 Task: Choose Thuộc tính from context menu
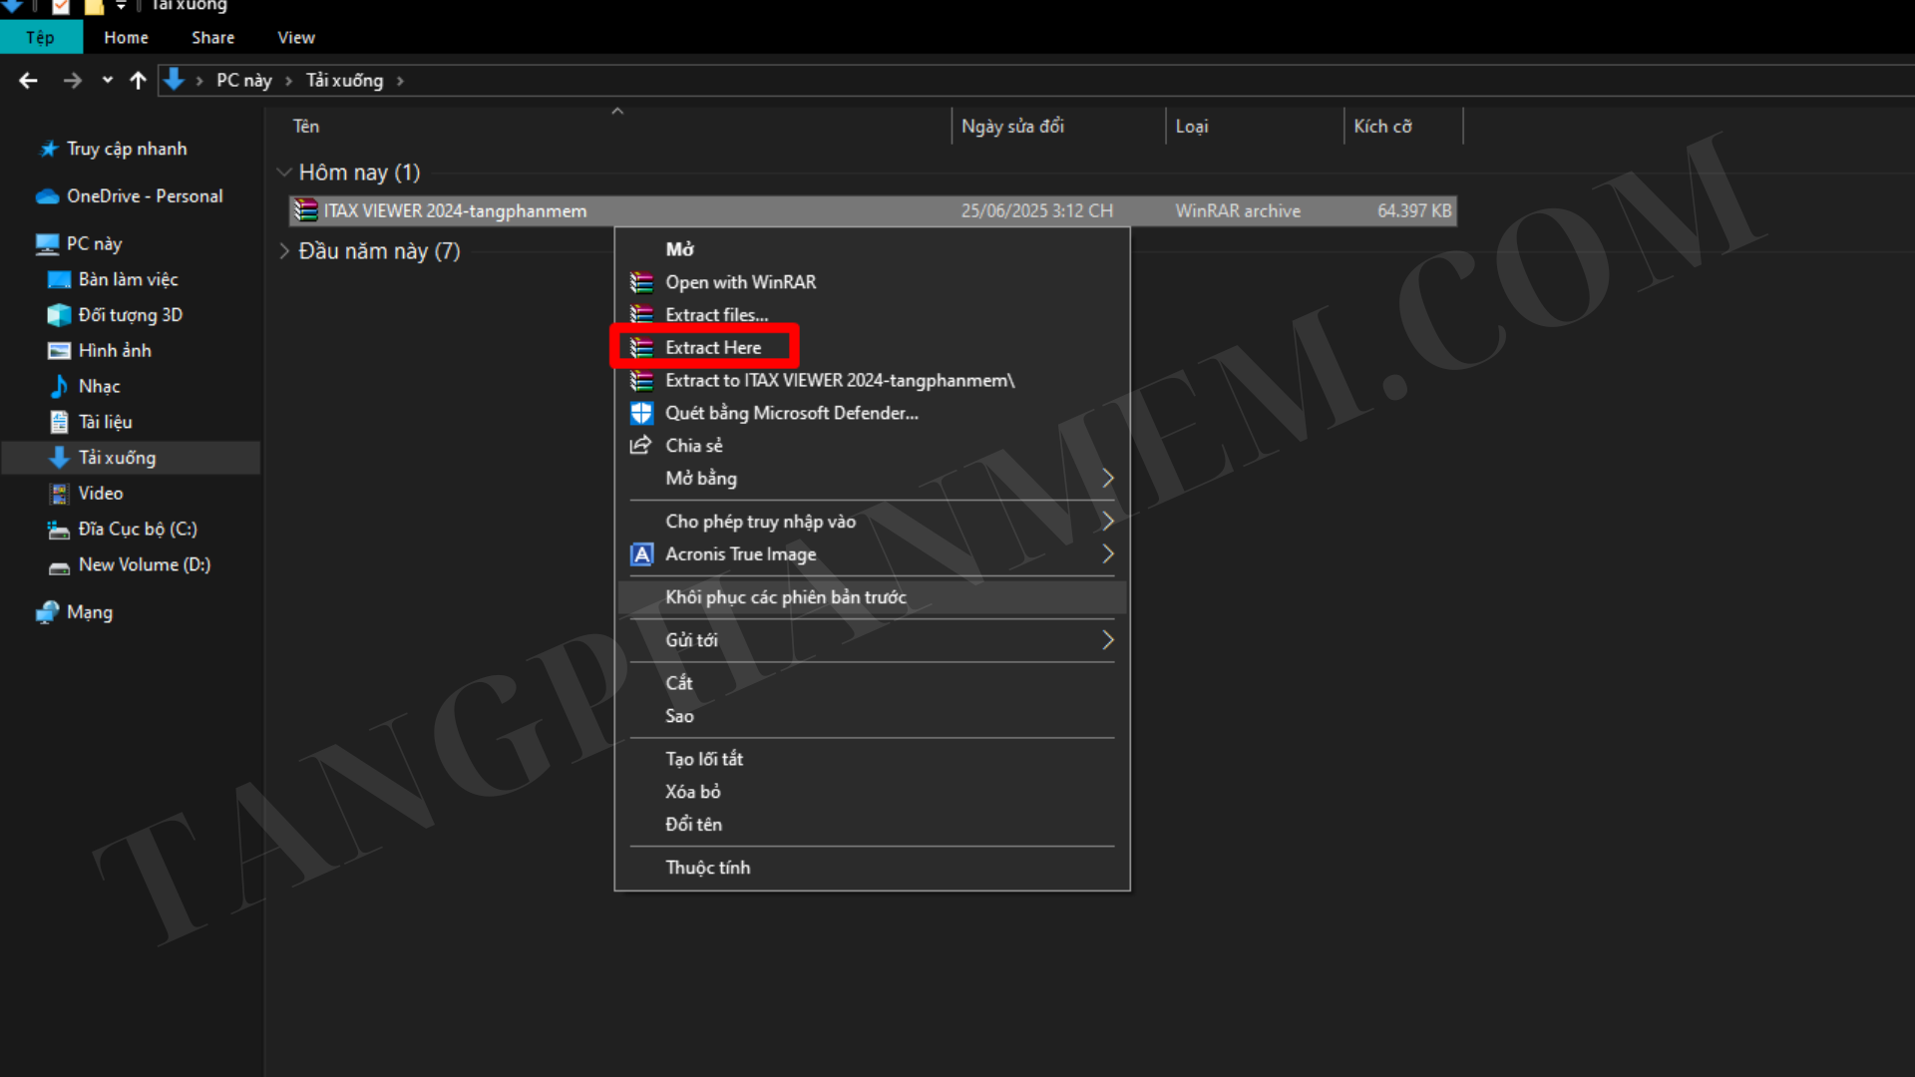(707, 868)
